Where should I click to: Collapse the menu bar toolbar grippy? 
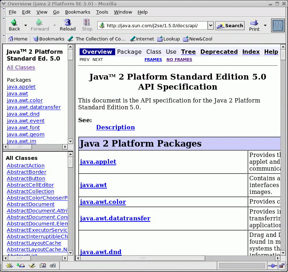(x=4, y=12)
